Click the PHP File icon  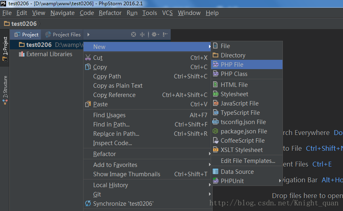click(x=216, y=64)
